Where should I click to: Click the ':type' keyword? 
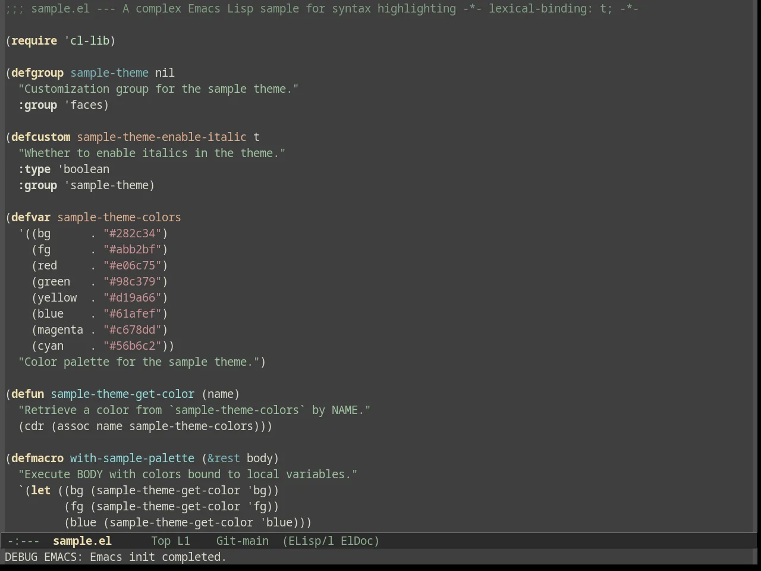point(34,169)
